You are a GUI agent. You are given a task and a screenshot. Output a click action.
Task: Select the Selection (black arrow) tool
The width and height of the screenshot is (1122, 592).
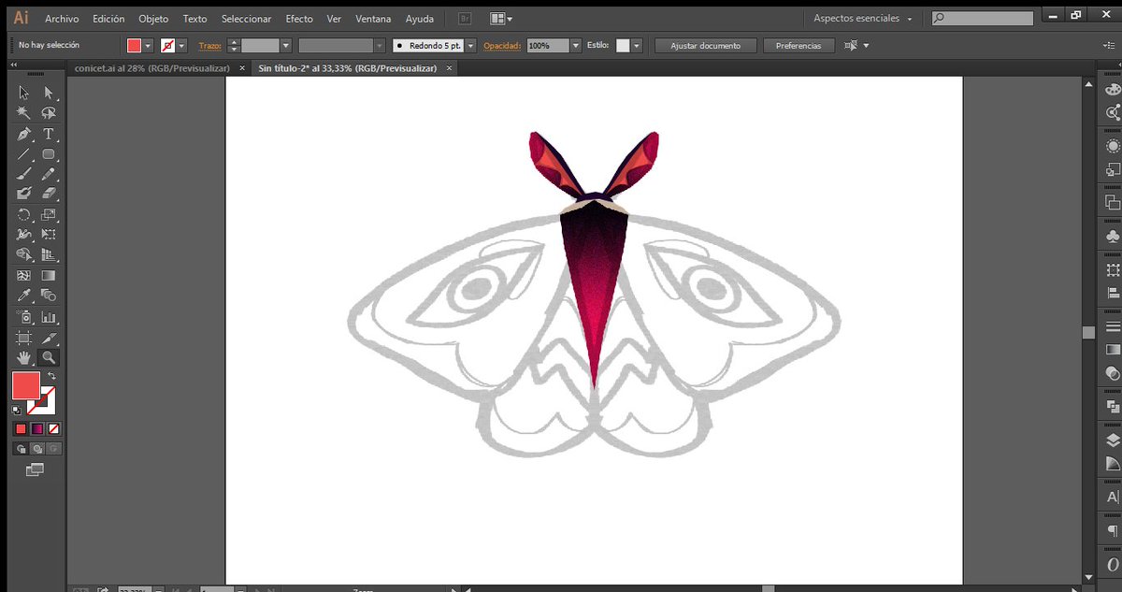pos(24,93)
